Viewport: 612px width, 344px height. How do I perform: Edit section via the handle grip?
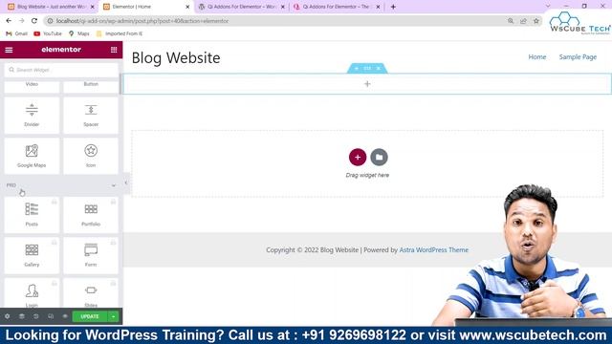coord(367,68)
